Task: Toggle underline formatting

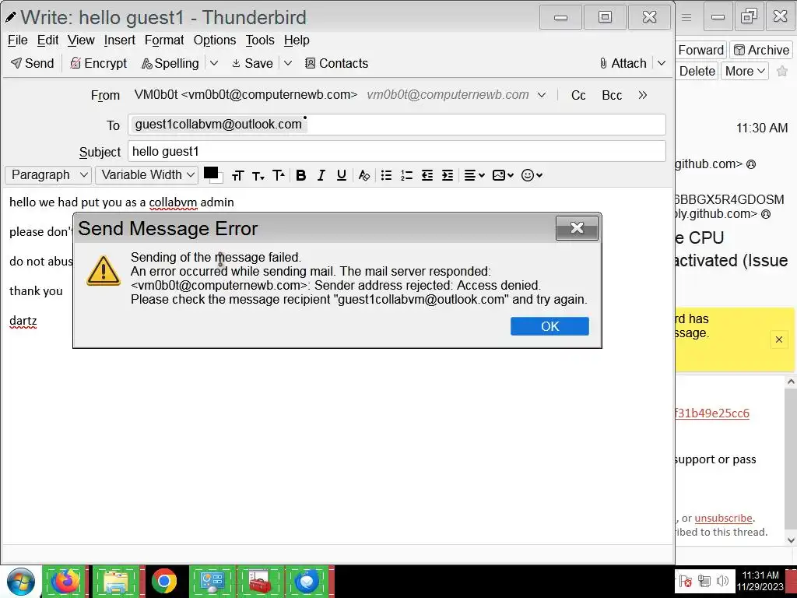Action: click(342, 175)
